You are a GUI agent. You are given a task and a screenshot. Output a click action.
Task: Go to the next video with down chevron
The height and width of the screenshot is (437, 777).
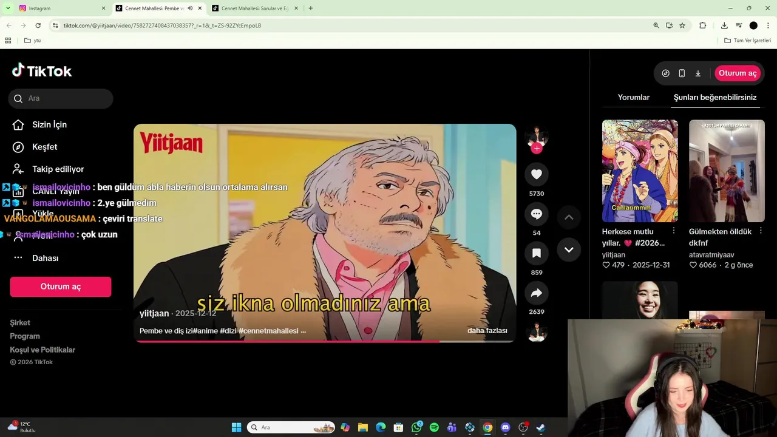pyautogui.click(x=569, y=249)
